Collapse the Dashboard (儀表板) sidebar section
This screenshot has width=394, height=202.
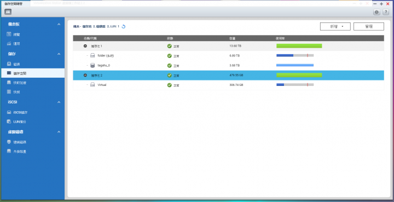click(59, 25)
